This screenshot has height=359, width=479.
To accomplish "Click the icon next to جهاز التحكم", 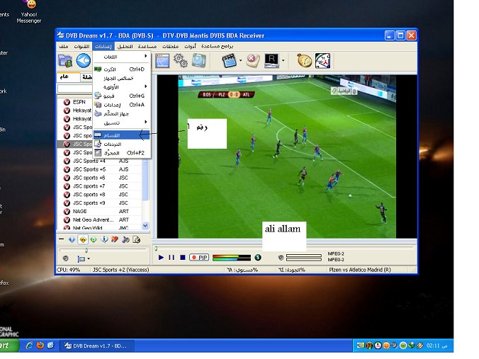I will (x=98, y=113).
